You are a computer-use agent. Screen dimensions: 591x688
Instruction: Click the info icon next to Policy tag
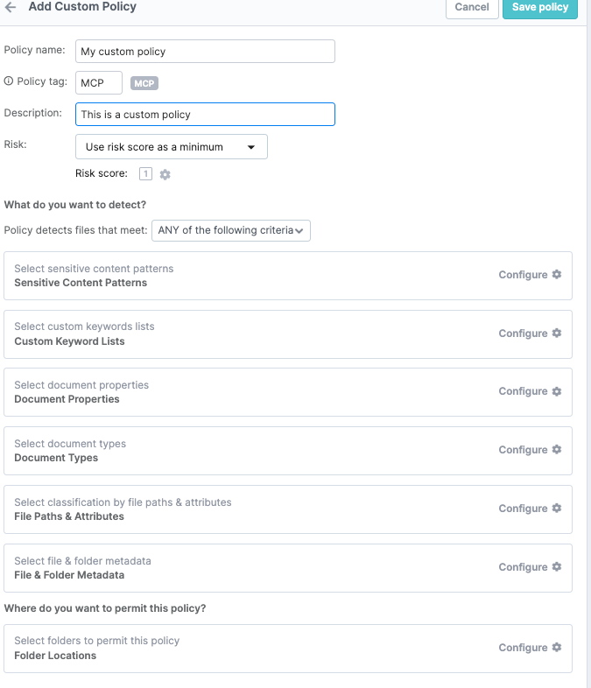9,81
